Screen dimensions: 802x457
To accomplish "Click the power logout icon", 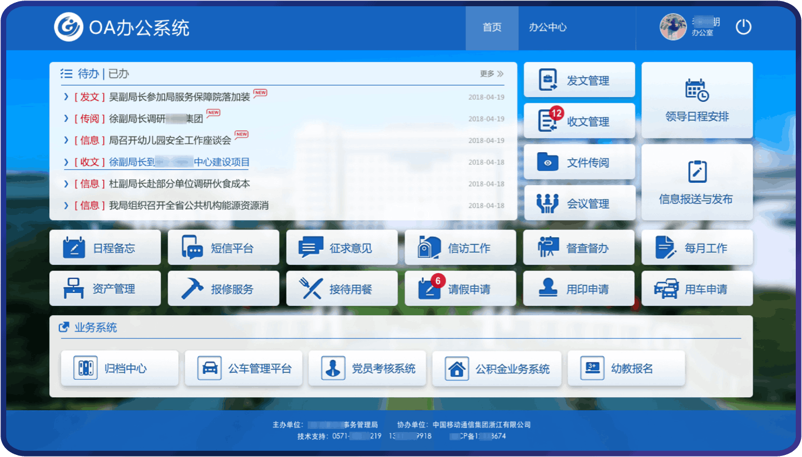I will pyautogui.click(x=743, y=26).
